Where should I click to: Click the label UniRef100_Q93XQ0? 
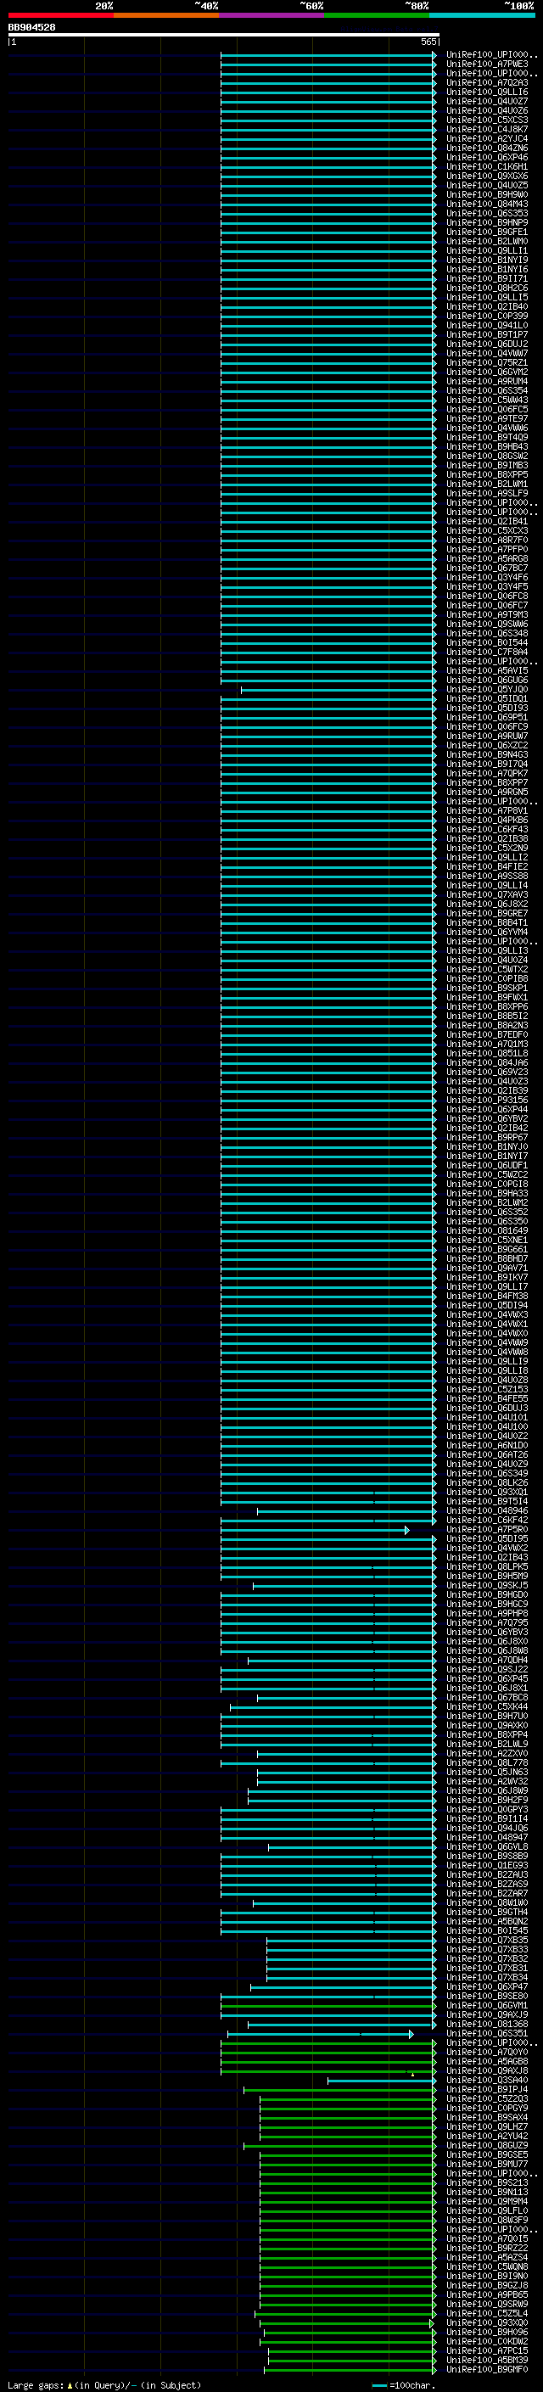click(487, 2322)
